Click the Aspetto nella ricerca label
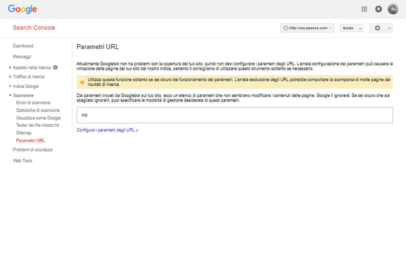Screen dimensions: 406x277 pyautogui.click(x=32, y=67)
